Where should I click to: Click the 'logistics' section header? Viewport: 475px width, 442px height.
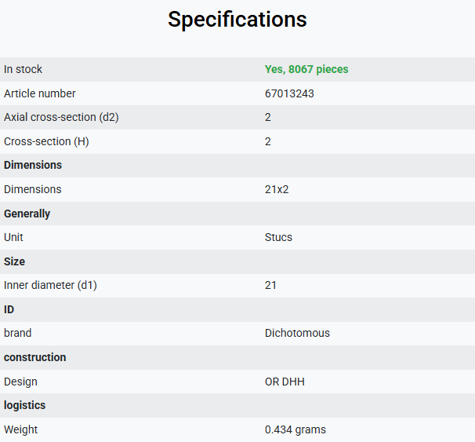pos(24,405)
